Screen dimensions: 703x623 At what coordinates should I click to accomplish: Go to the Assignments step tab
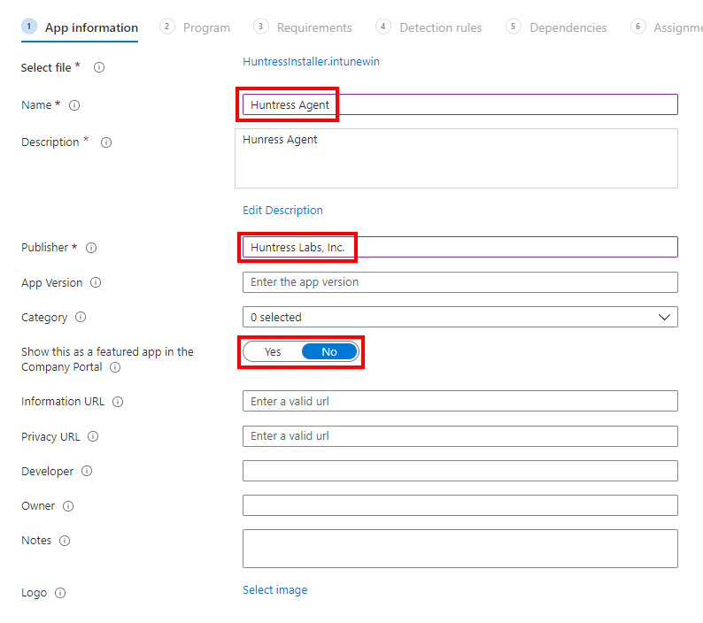(667, 27)
